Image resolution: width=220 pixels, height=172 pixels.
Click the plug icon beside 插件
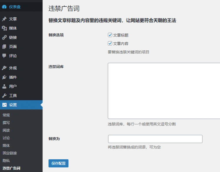pyautogui.click(x=4, y=77)
